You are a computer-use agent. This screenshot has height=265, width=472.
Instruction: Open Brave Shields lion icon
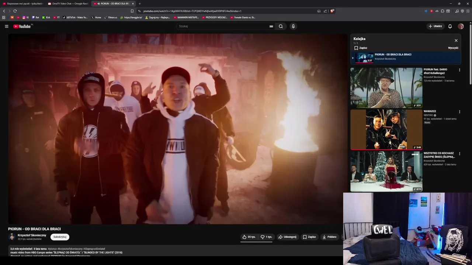click(x=332, y=11)
